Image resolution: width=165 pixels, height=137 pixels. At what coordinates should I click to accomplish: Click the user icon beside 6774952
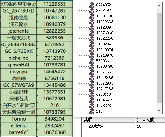92,5
